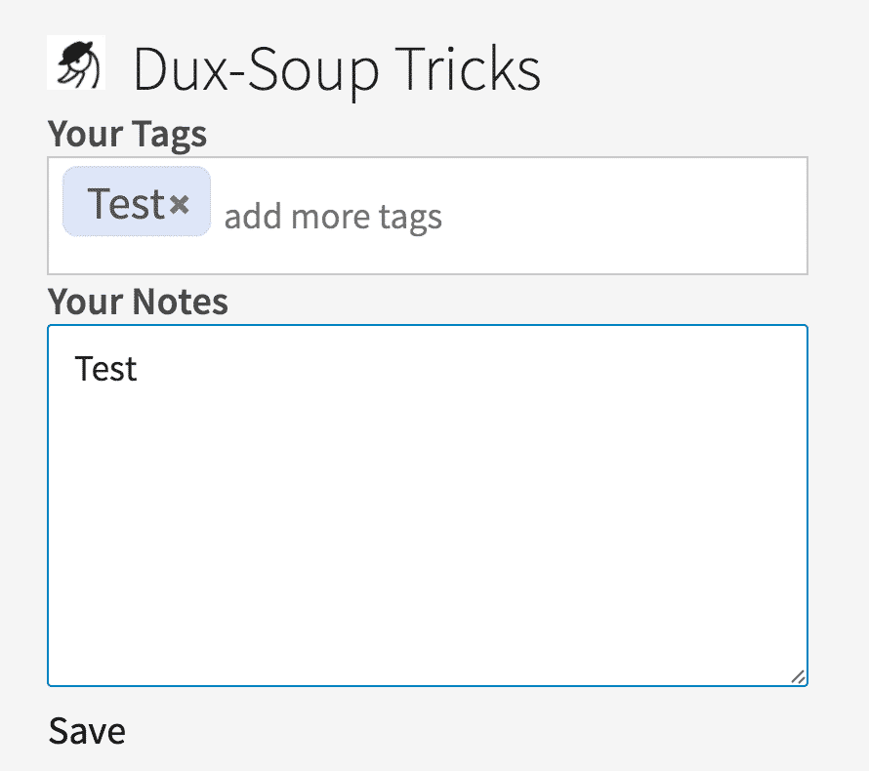869x771 pixels.
Task: Click the Your Notes label
Action: 138,302
